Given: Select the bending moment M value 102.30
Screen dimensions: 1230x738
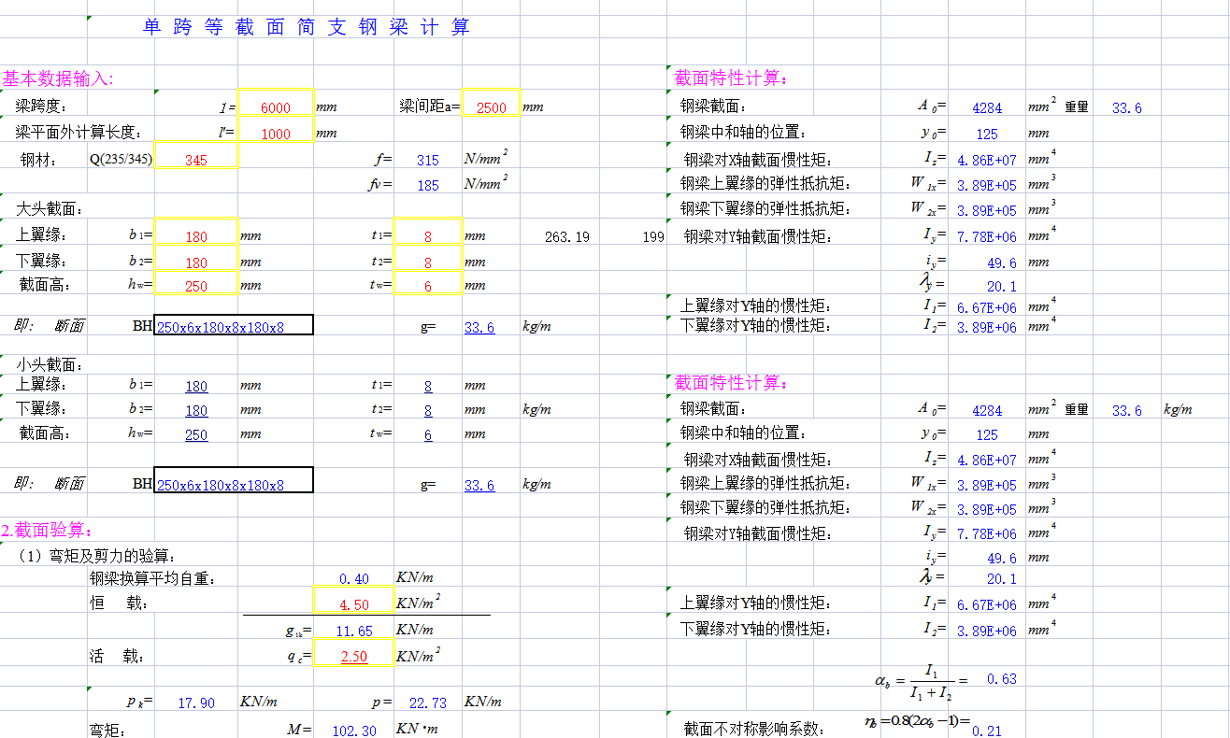Looking at the screenshot, I should [353, 731].
